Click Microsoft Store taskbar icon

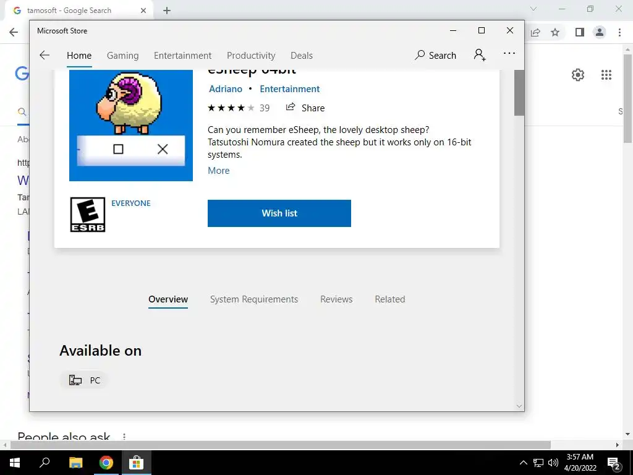(137, 463)
